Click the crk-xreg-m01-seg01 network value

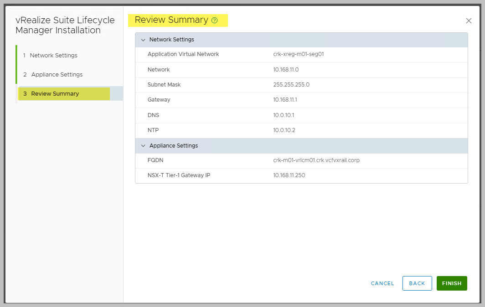pos(298,54)
